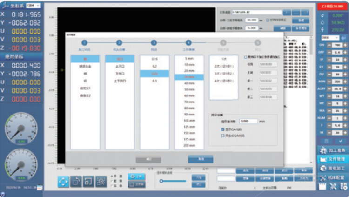Check the box above the 切线 field

[x=246, y=57]
